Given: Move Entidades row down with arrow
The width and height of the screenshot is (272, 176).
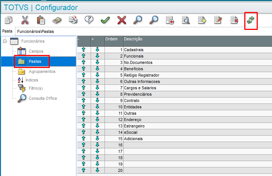Looking at the screenshot, I should (x=97, y=107).
